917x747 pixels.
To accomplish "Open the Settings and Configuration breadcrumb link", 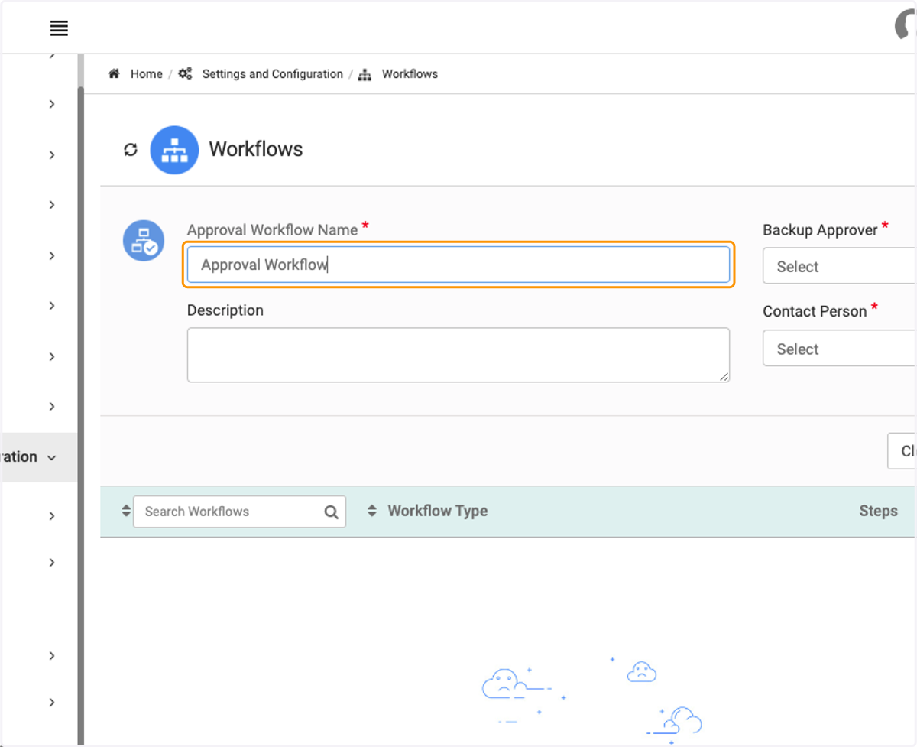I will (x=272, y=74).
